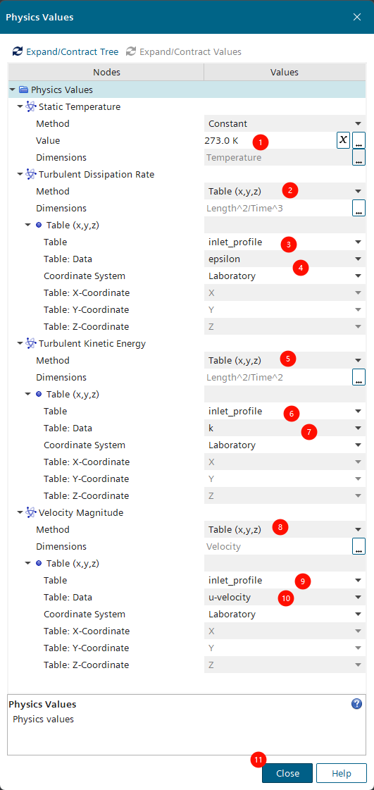The image size is (374, 790).
Task: Open the Table: Data dropdown showing epsilon
Action: (x=285, y=259)
